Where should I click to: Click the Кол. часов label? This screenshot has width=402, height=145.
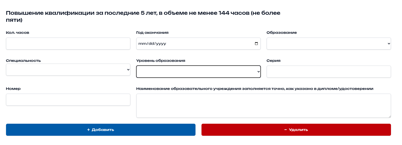point(18,33)
